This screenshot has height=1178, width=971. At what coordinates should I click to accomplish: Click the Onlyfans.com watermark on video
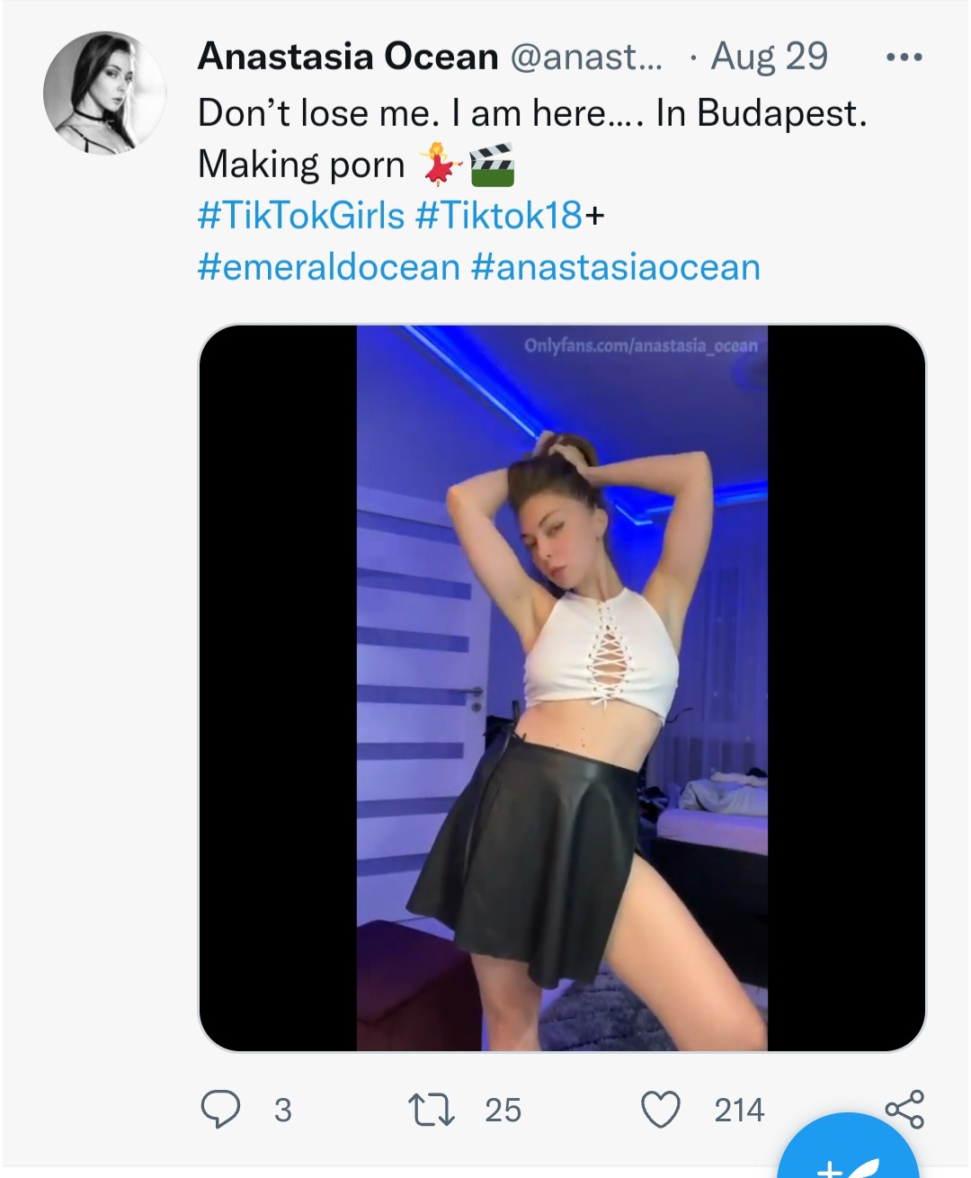click(x=640, y=345)
